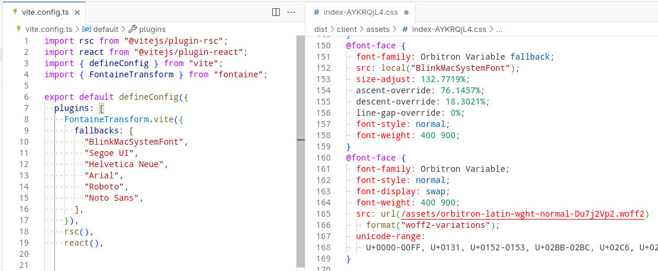Click the CSS hash icon on index-AYKRQjL4.css tab
This screenshot has height=271, width=658.
click(317, 12)
